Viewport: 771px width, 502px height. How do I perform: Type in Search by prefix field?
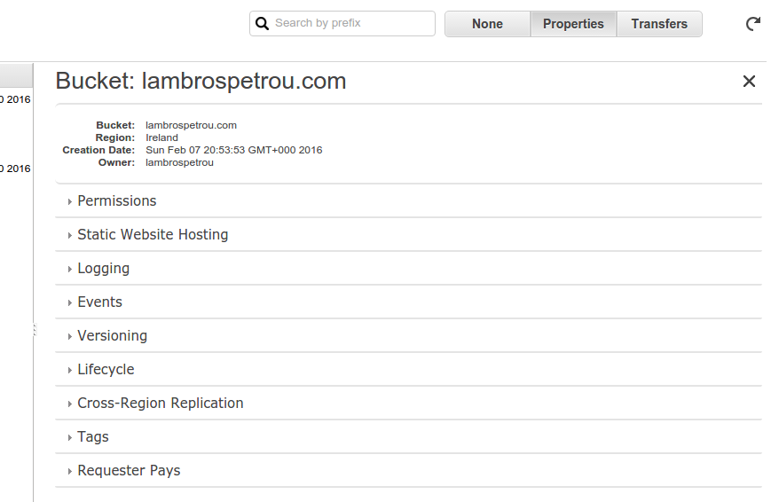tap(350, 24)
